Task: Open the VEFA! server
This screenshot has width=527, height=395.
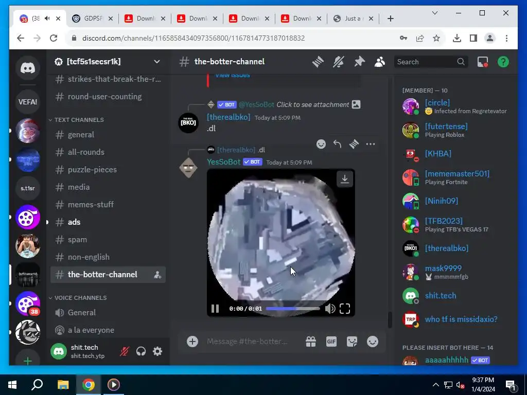Action: [28, 102]
